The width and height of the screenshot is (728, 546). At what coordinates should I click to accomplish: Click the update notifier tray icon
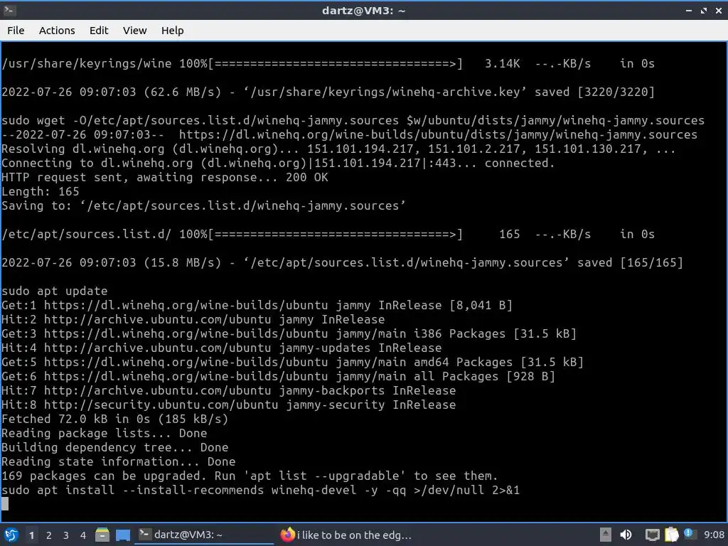click(690, 534)
